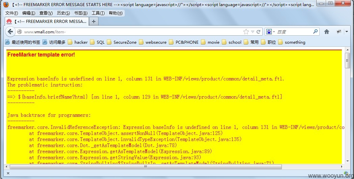Minimize the browser window
The width and height of the screenshot is (354, 179).
click(x=321, y=3)
